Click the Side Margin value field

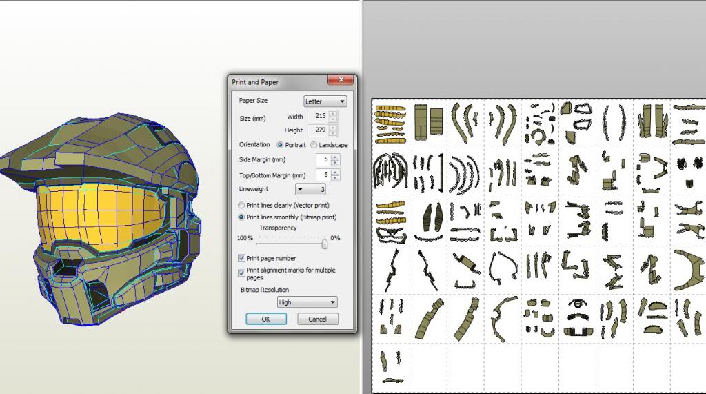(x=323, y=159)
